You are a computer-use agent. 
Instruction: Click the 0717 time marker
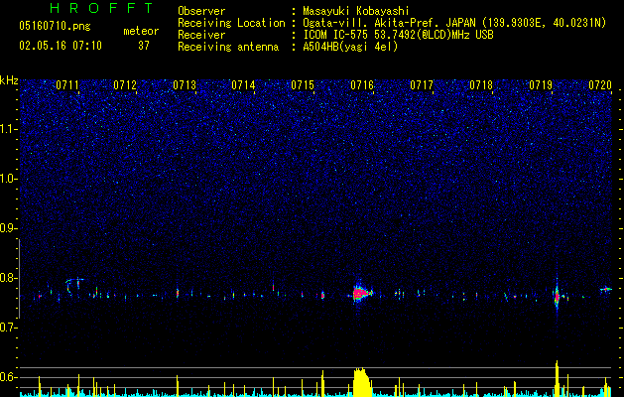pos(422,85)
